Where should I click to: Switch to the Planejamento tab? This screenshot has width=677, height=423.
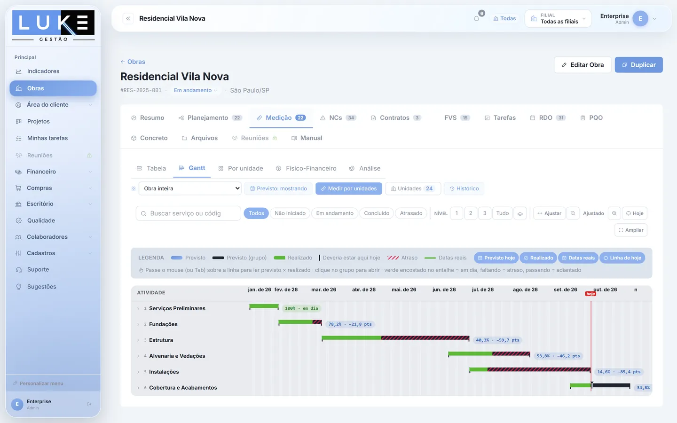tap(210, 118)
